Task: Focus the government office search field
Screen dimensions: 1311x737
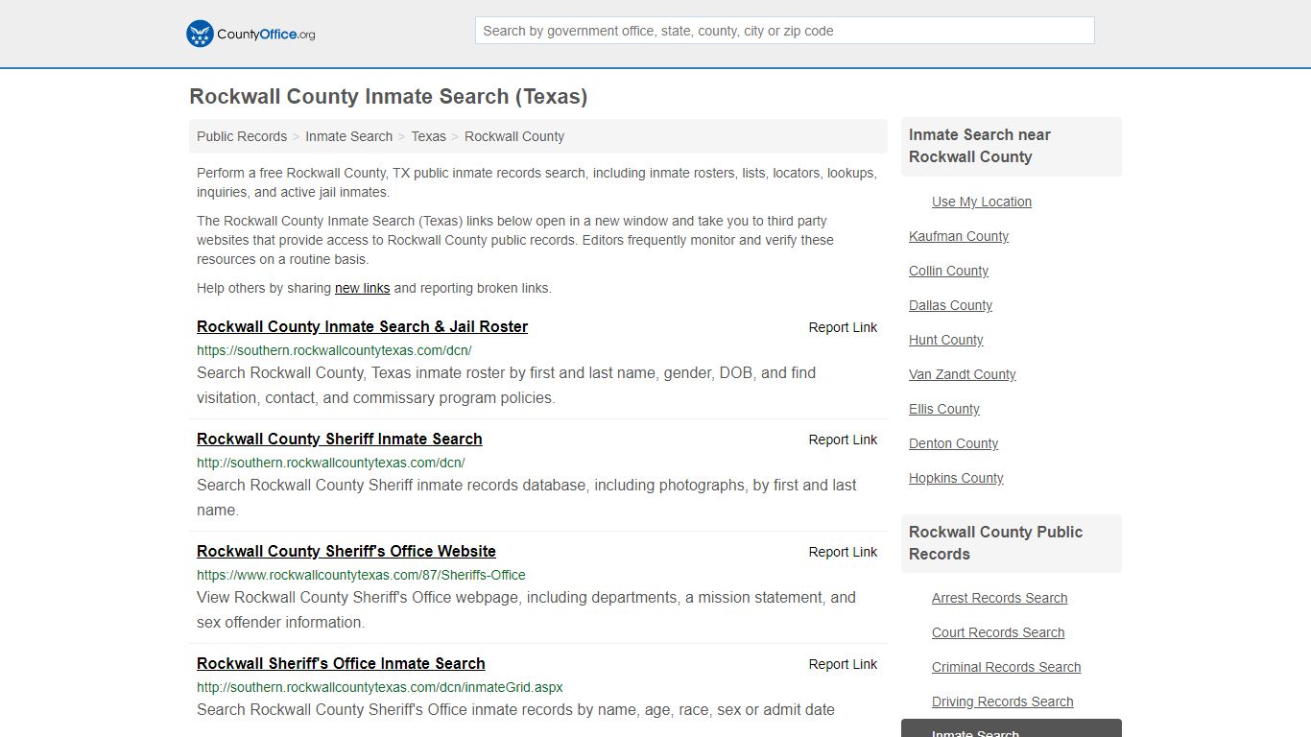Action: click(784, 31)
